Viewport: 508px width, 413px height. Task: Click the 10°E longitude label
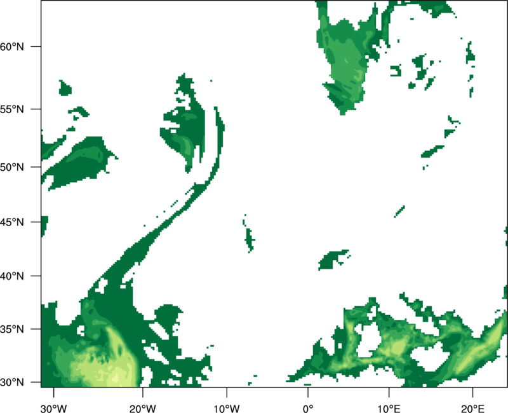[x=389, y=409]
